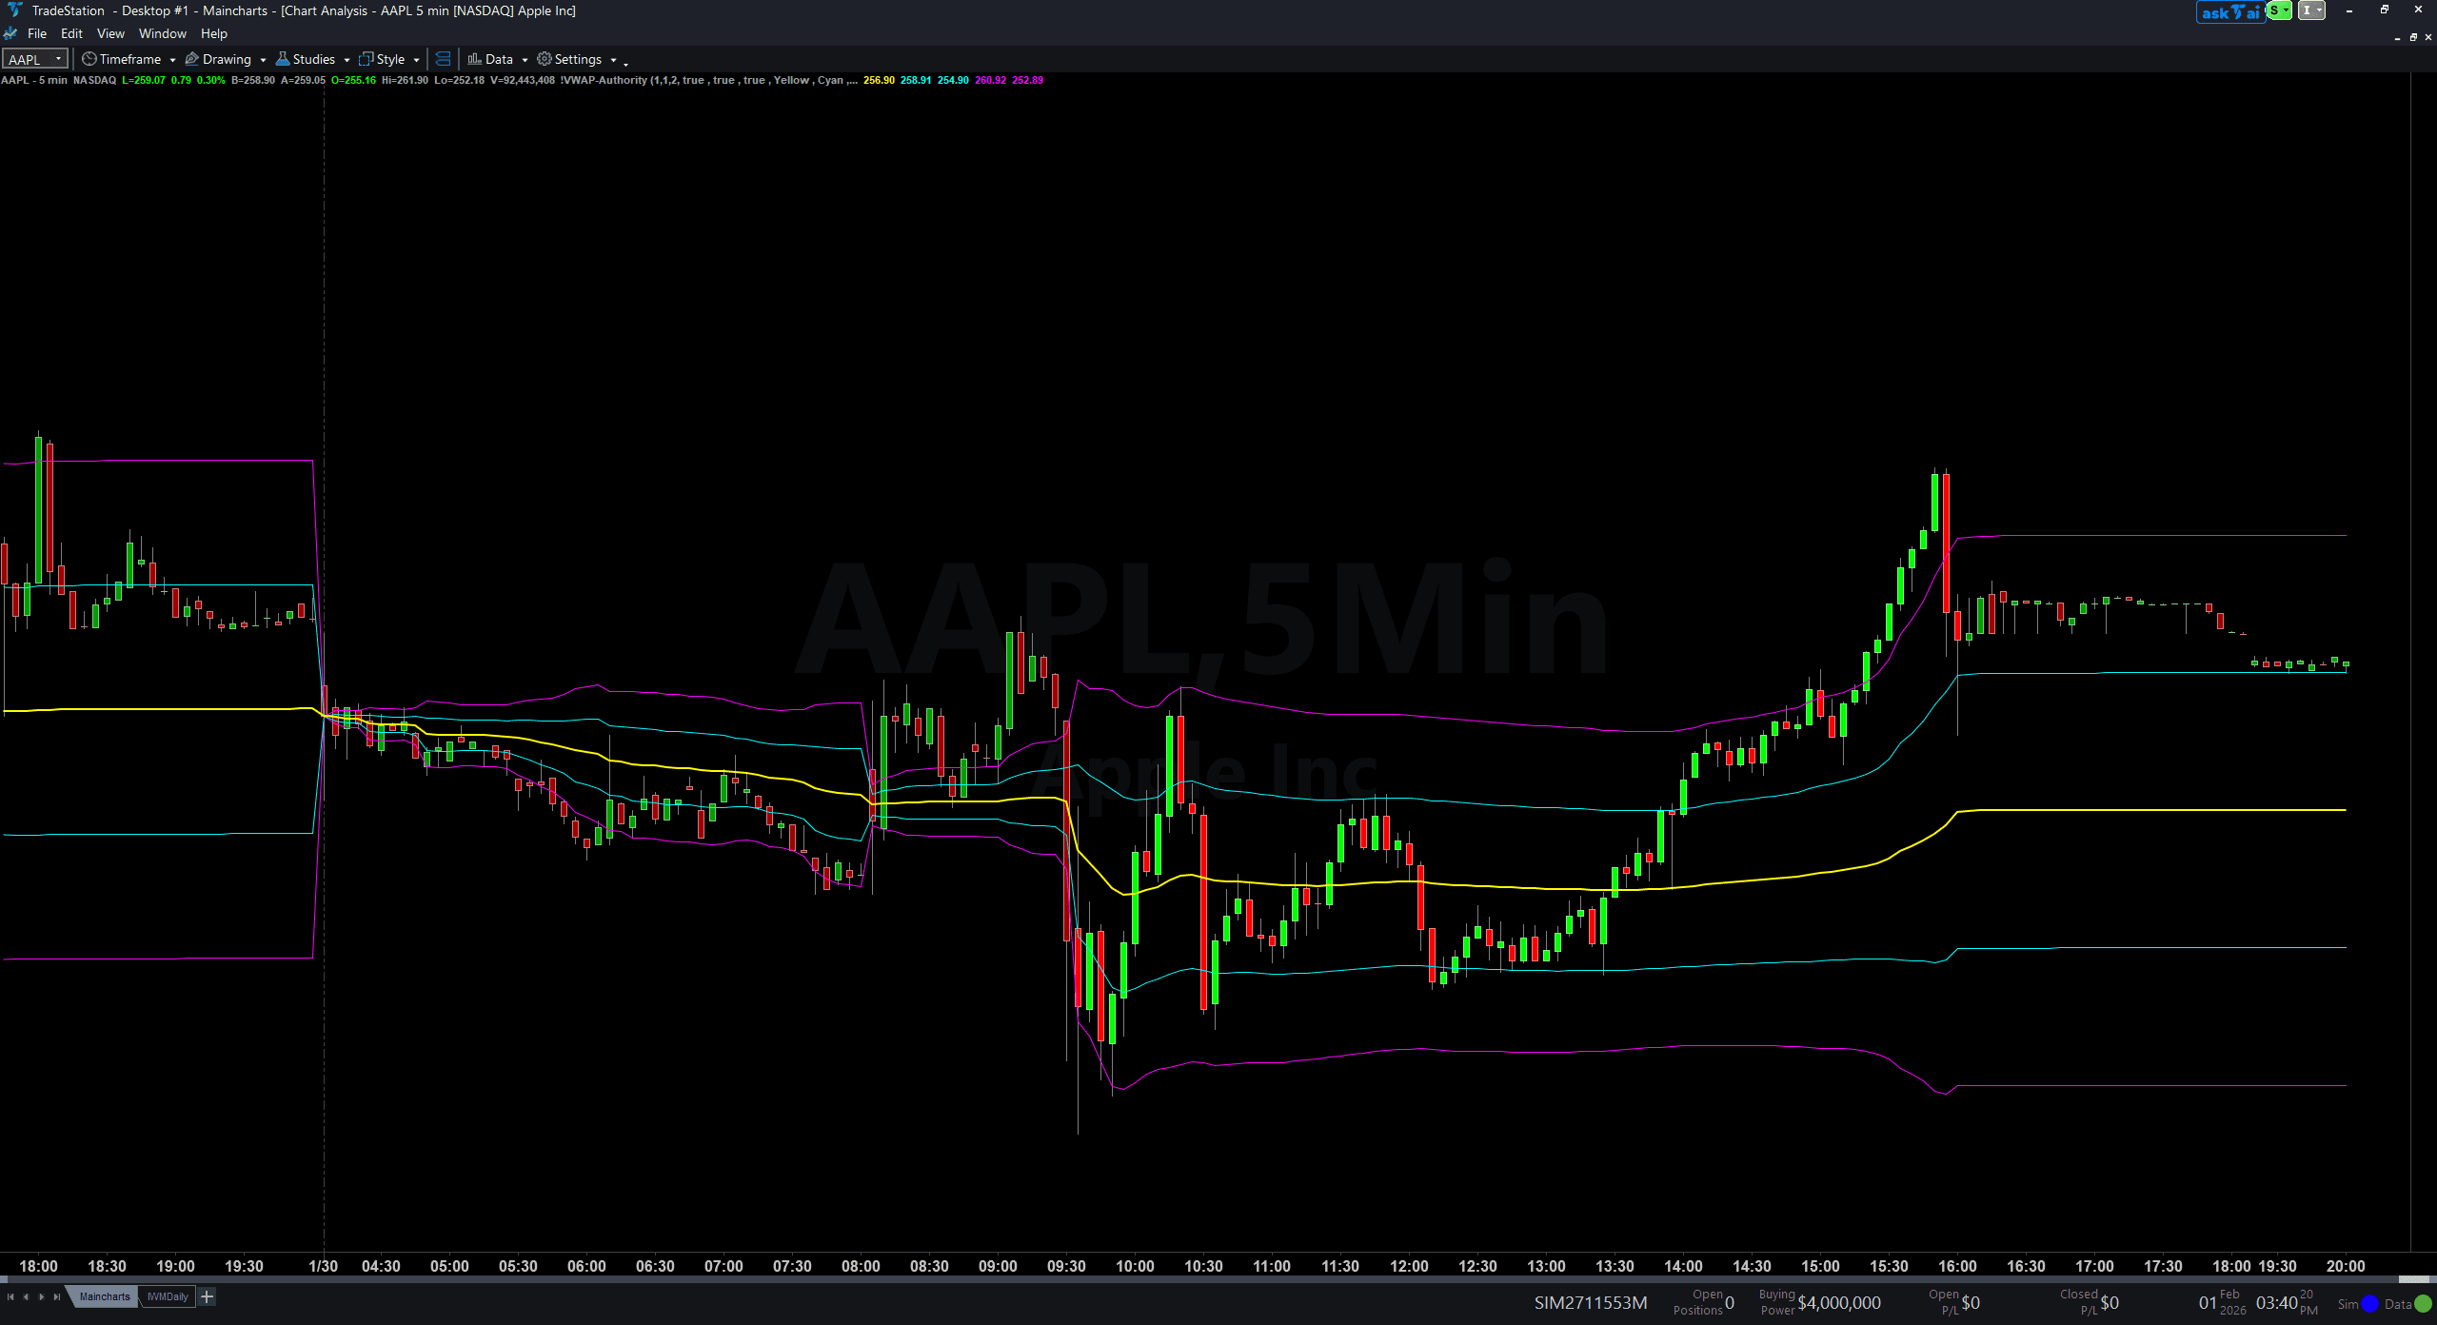Viewport: 2437px width, 1325px height.
Task: Click the chart layout linking icon
Action: (444, 58)
